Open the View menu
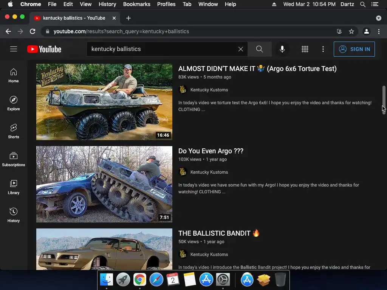Screen dimensions: 387x290 86,4
